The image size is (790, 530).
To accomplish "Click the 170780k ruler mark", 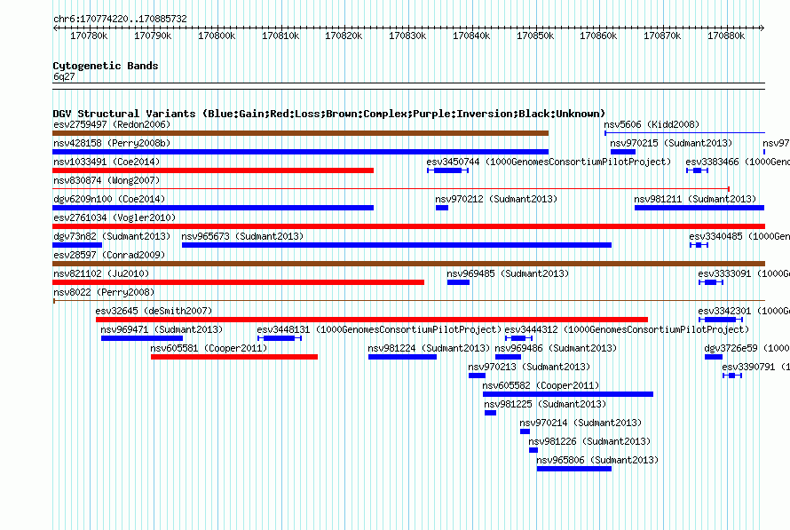I will pyautogui.click(x=89, y=36).
